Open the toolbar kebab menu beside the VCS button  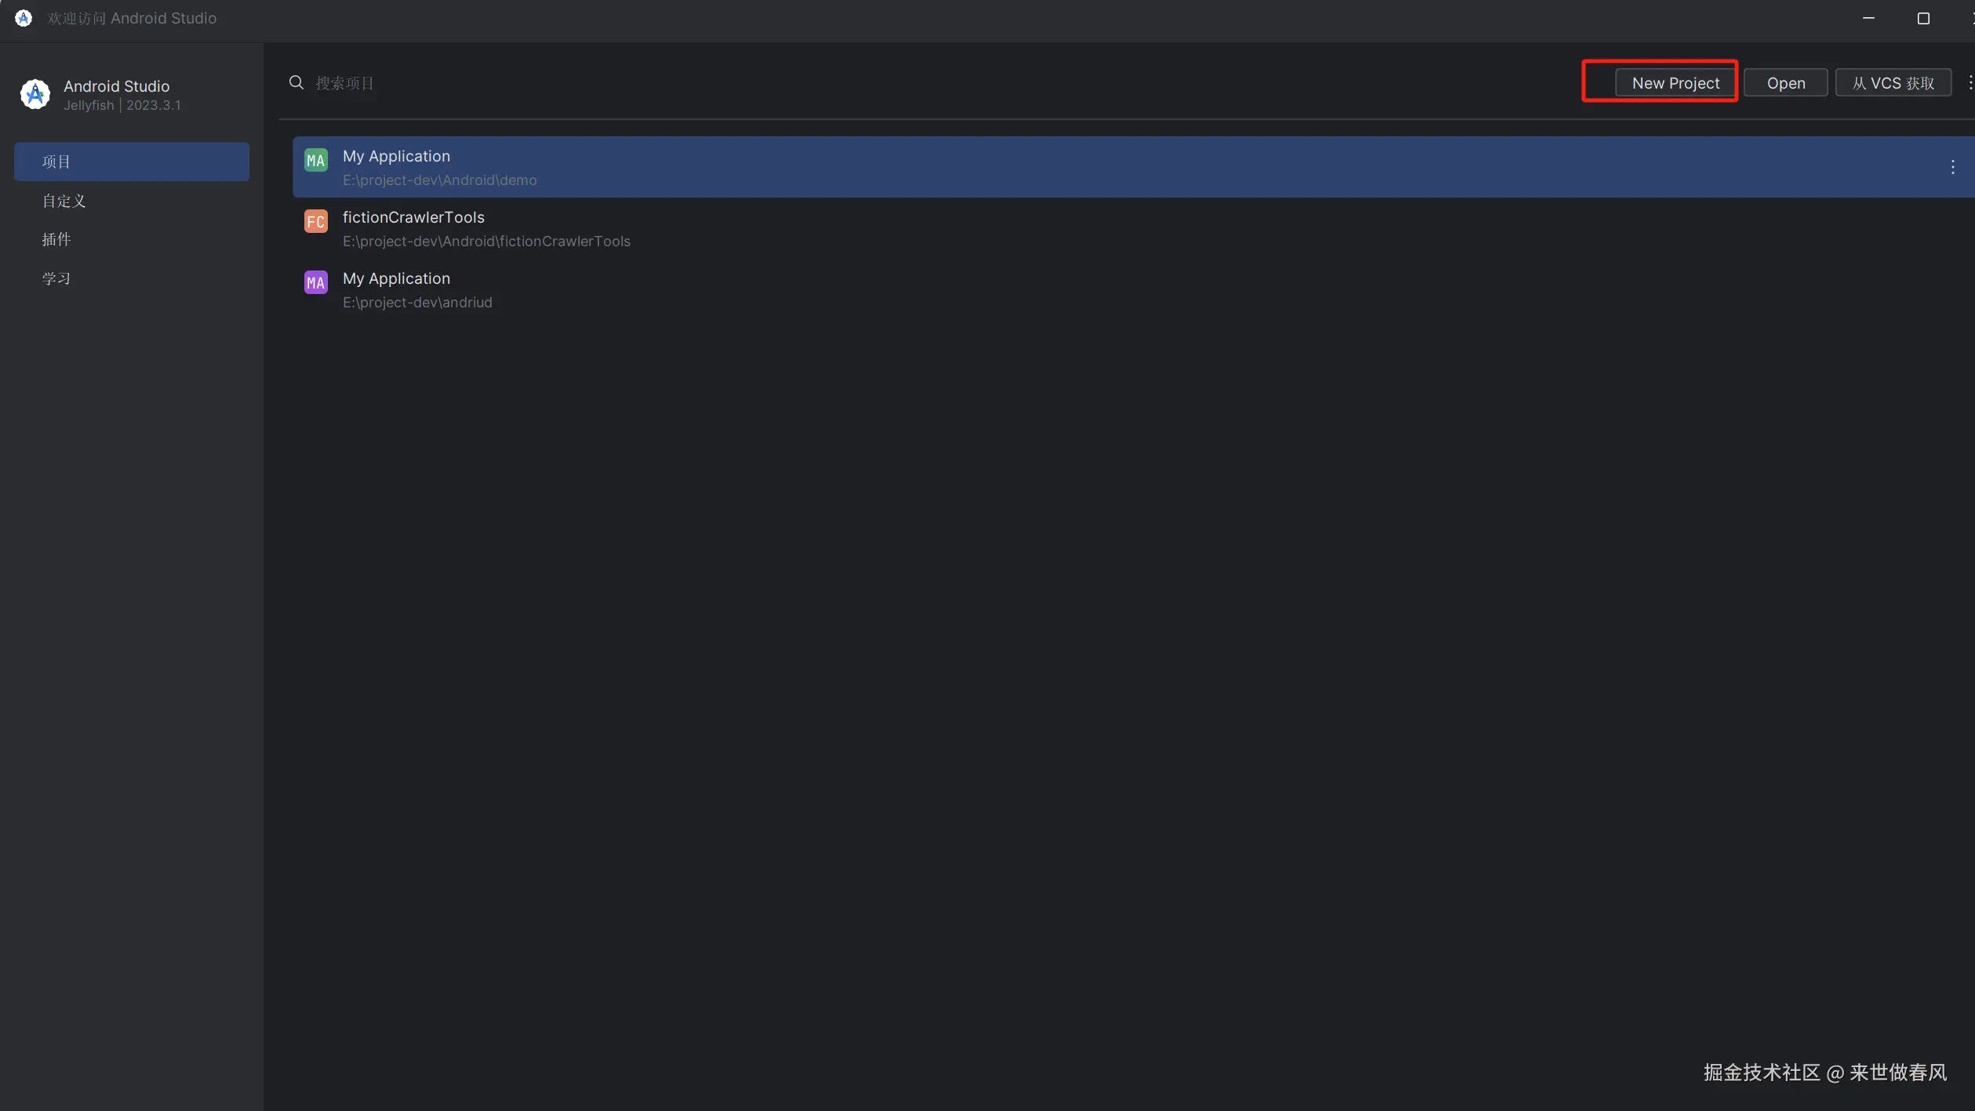point(1970,82)
